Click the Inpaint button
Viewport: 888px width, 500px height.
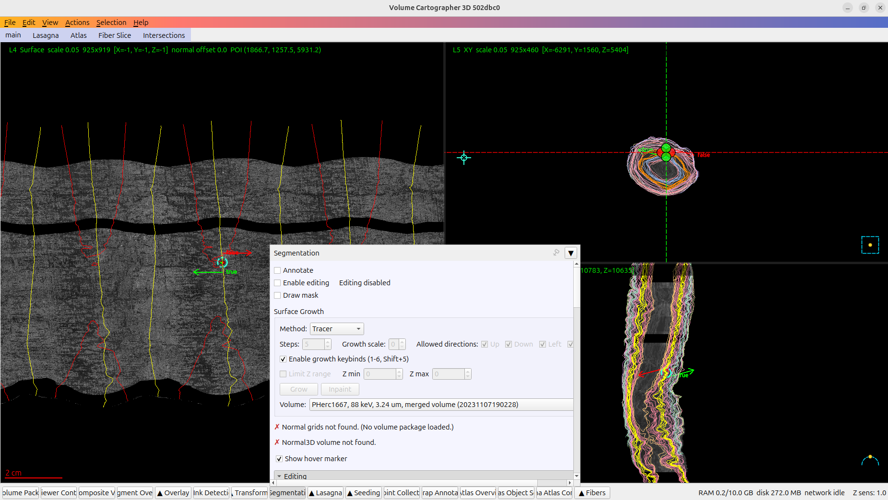pos(340,389)
